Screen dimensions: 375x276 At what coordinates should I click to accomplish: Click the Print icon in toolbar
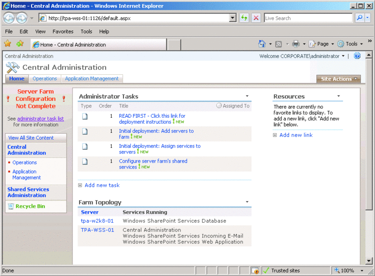pyautogui.click(x=296, y=44)
